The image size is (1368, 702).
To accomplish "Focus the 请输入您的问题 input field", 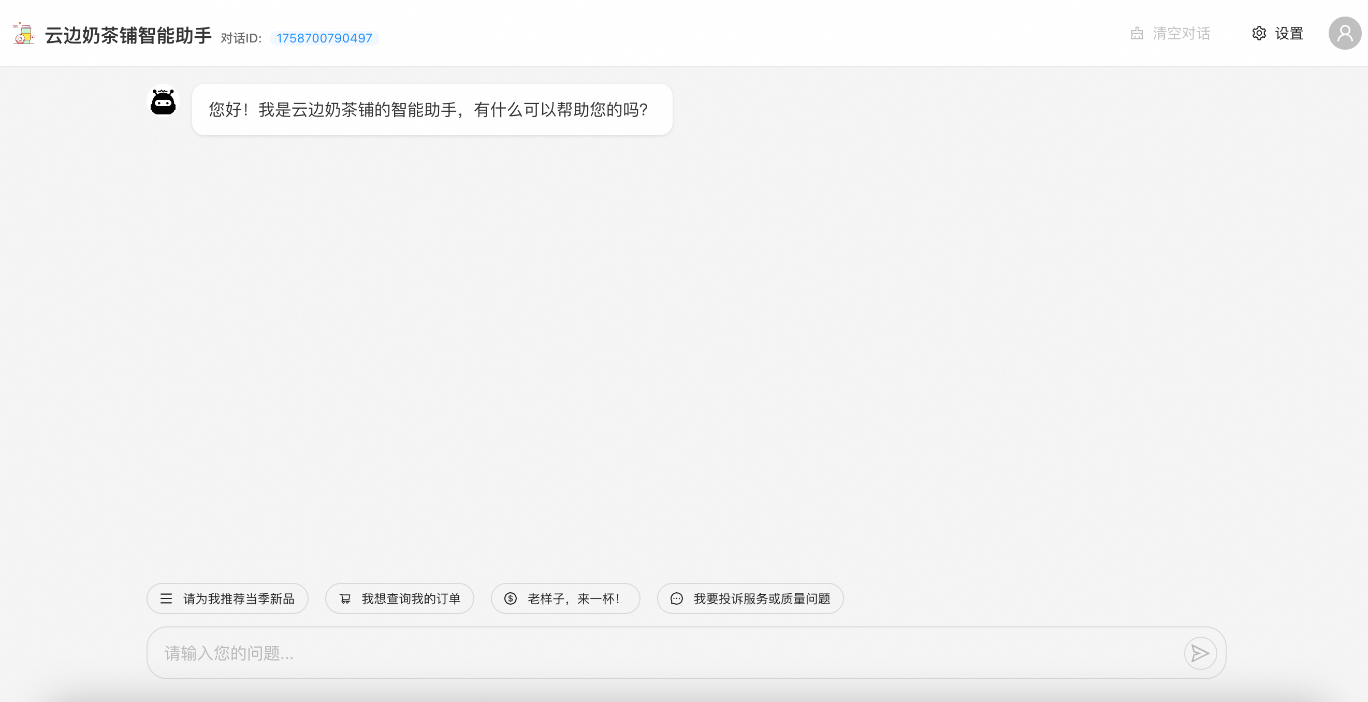I will coord(637,653).
